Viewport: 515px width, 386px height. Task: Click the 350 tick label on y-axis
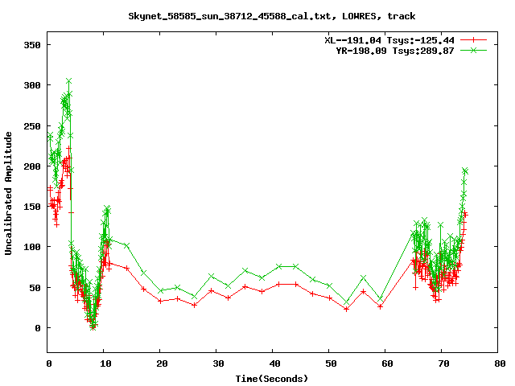point(32,45)
